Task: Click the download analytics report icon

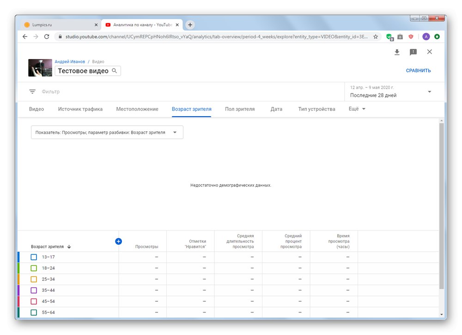Action: point(397,52)
